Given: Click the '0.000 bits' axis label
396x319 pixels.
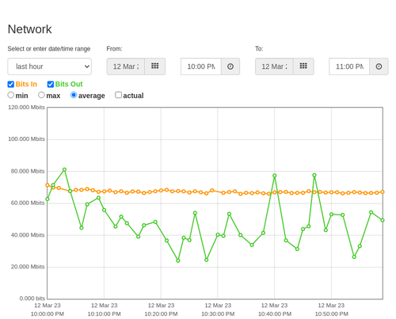Looking at the screenshot, I should pyautogui.click(x=32, y=298).
